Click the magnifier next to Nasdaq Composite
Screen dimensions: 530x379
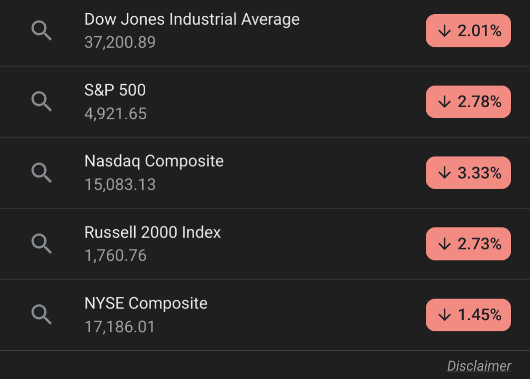[42, 173]
